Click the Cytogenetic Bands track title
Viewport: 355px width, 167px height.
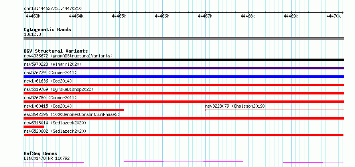(47, 29)
